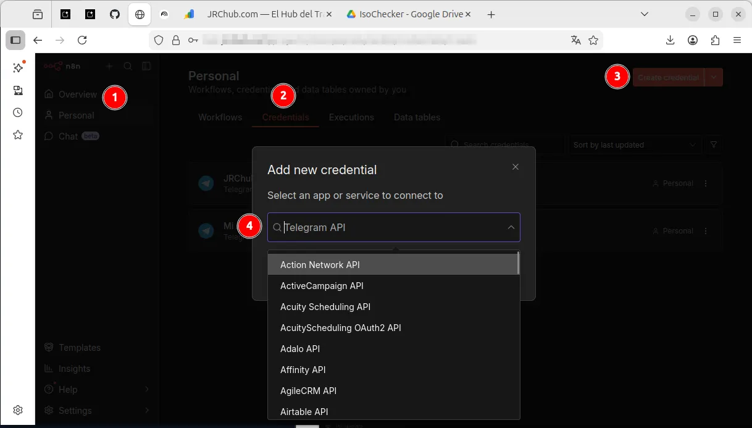Select AgileCRM API from the list
Image resolution: width=752 pixels, height=428 pixels.
pyautogui.click(x=393, y=390)
